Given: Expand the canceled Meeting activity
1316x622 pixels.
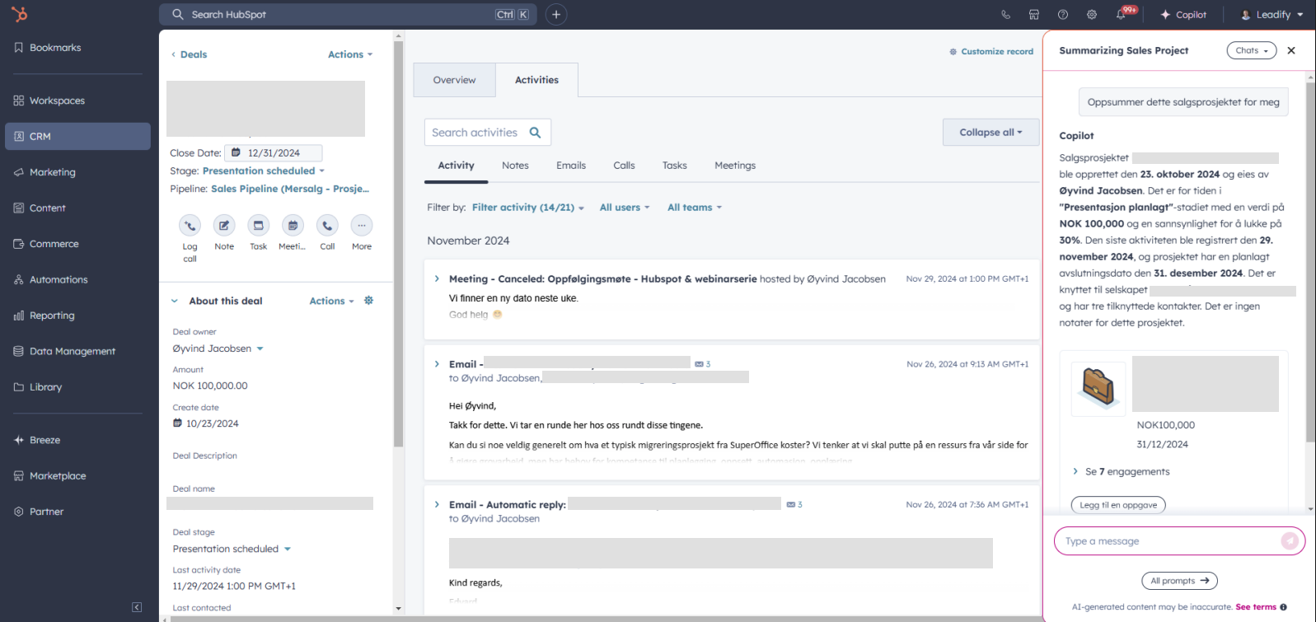Looking at the screenshot, I should pos(437,279).
